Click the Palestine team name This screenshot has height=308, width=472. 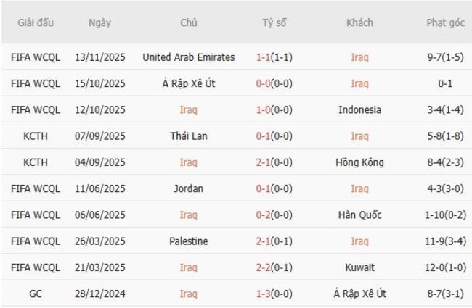(x=189, y=241)
